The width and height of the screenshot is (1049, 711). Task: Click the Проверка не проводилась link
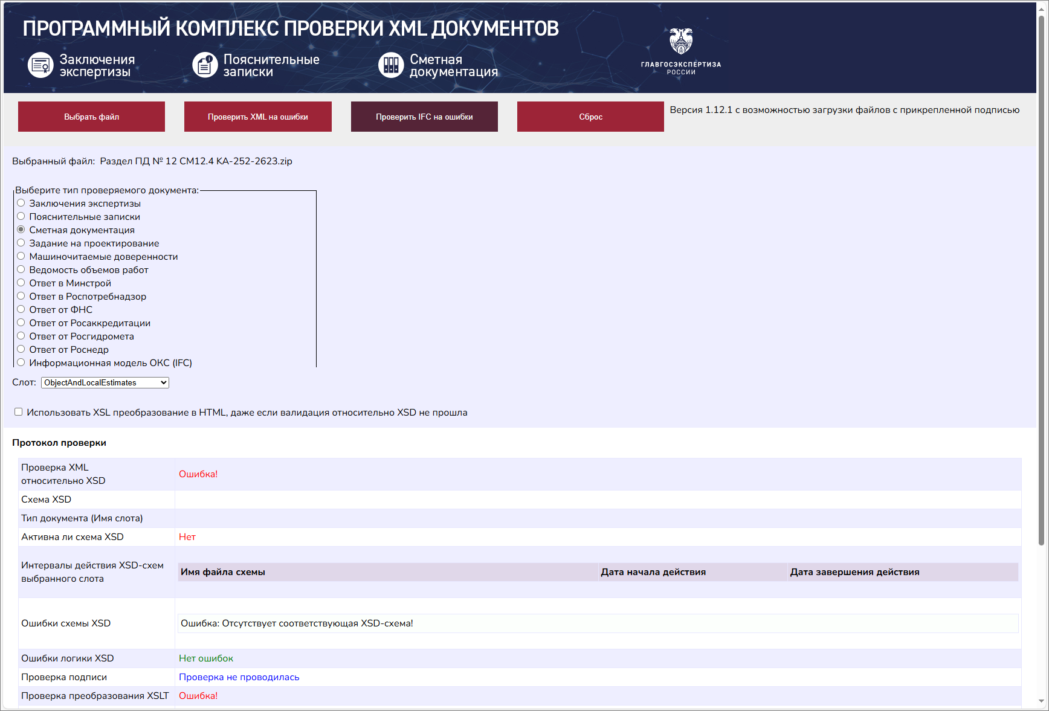[x=238, y=677]
